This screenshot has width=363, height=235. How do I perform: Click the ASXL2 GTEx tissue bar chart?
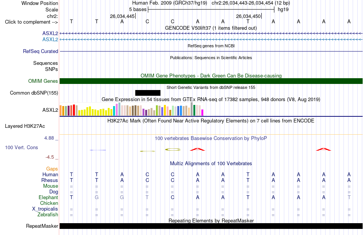[131, 109]
